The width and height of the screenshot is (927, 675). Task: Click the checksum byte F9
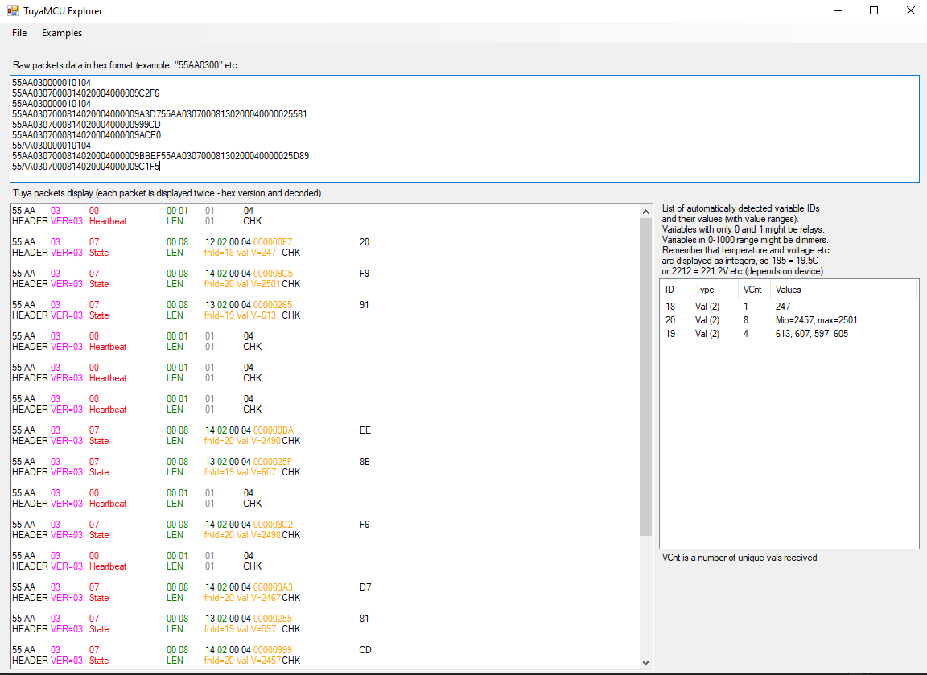365,273
